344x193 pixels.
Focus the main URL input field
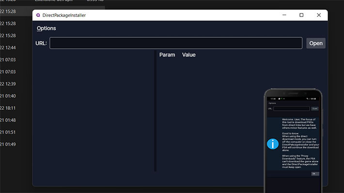pyautogui.click(x=176, y=43)
